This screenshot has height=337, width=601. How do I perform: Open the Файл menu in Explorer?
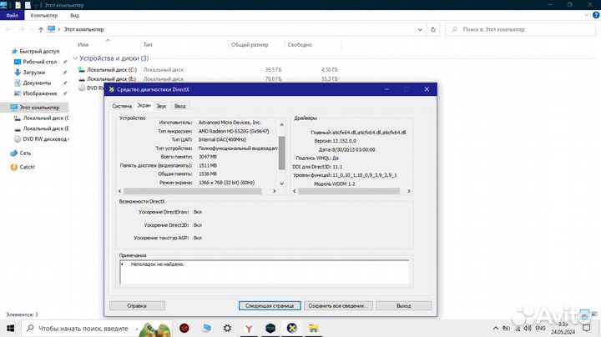(x=12, y=15)
